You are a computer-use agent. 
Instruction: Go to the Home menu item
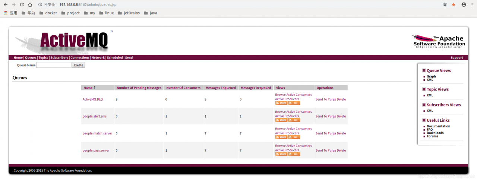click(x=18, y=58)
